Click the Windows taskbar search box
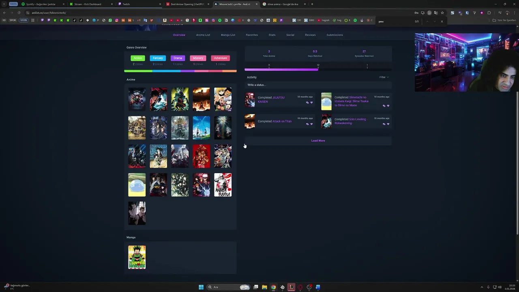This screenshot has height=292, width=519. pos(228,287)
